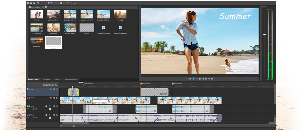Remove selected media with the X icon
Viewport: 302px width, 130px height.
[43, 7]
